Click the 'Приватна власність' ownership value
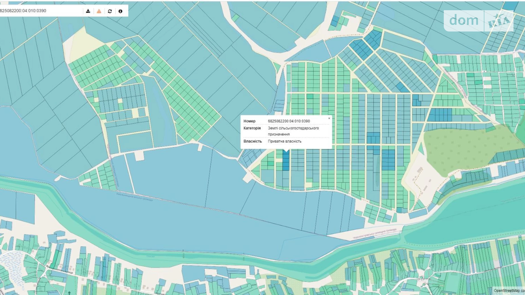Screen dimensions: 525x295 [285, 141]
